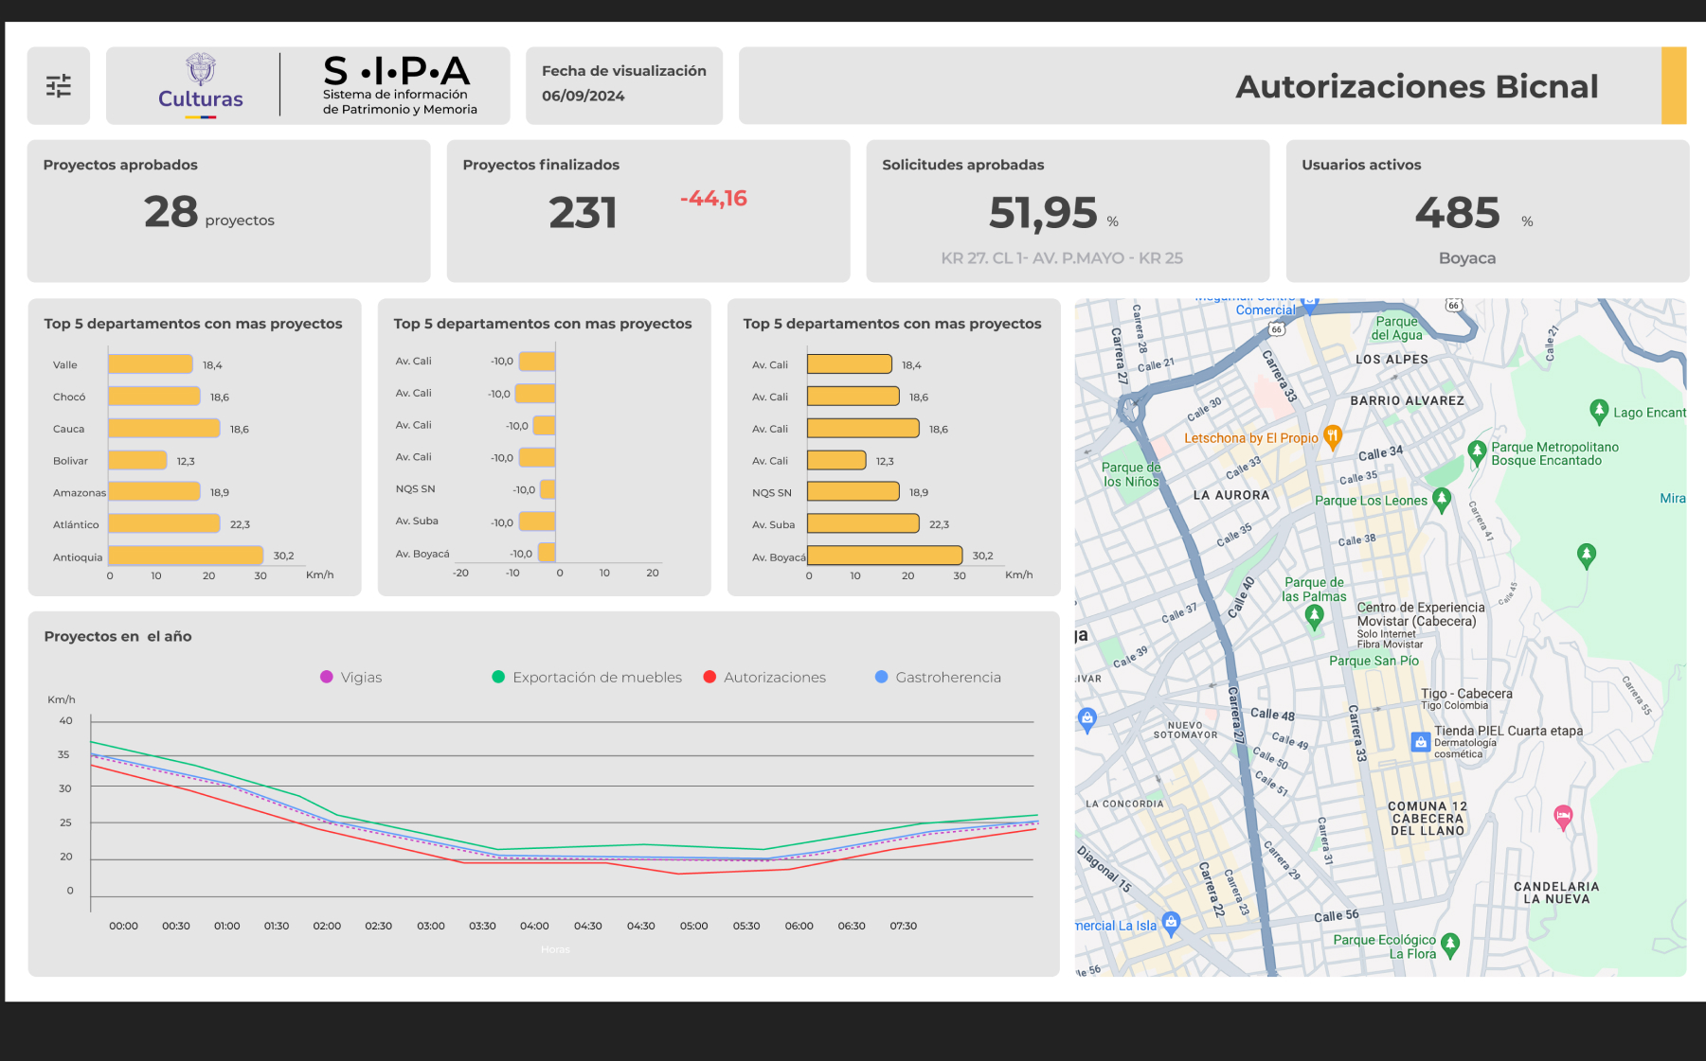Screen dimensions: 1706x1061
Task: Click the Autorizaciones Bicnal title banner
Action: coord(1212,86)
